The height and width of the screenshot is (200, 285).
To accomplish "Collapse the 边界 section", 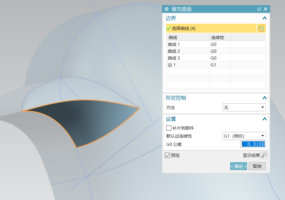I will pos(264,18).
